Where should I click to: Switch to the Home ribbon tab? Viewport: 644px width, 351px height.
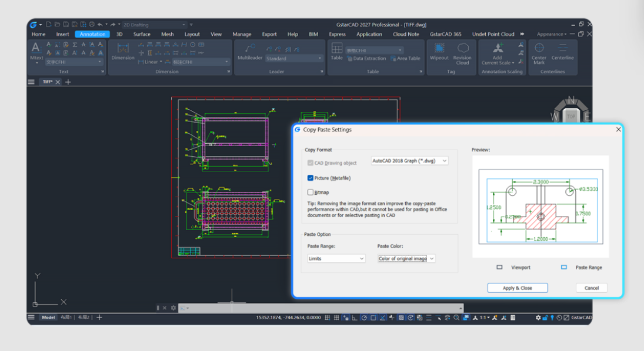(x=39, y=34)
